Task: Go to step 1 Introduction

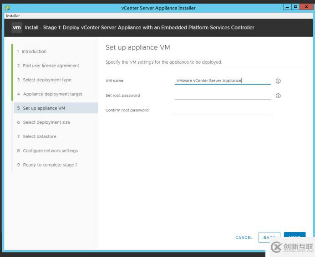Action: tap(31, 51)
